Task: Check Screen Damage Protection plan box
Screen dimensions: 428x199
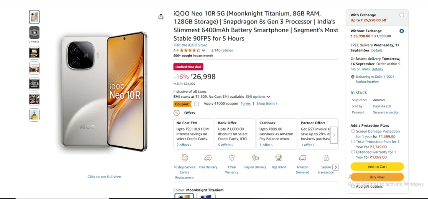Action: [353, 131]
